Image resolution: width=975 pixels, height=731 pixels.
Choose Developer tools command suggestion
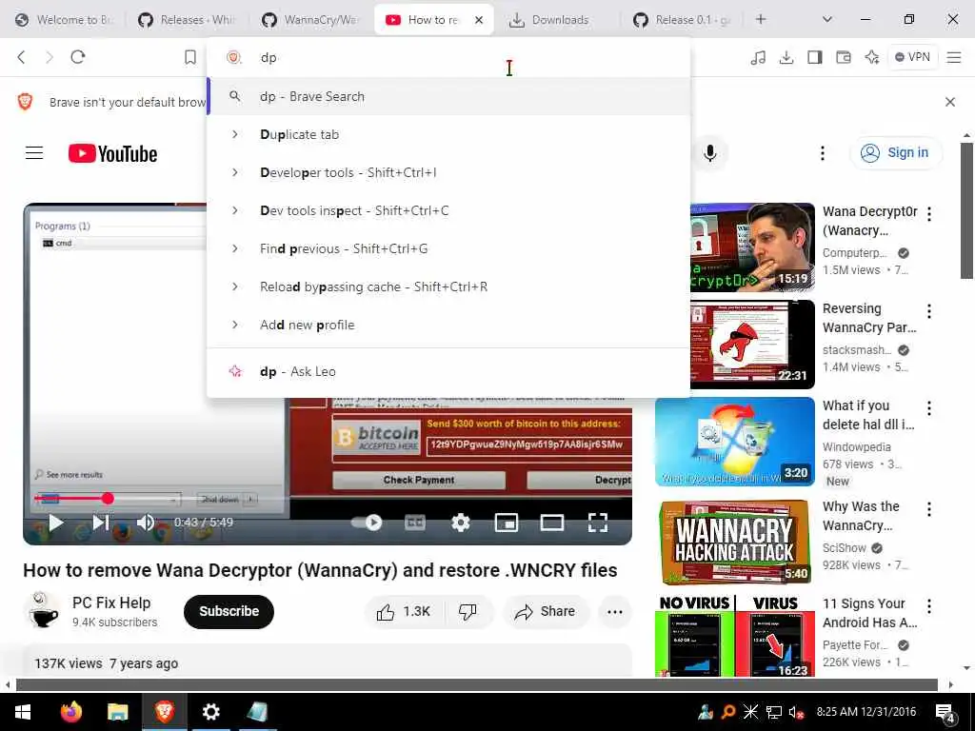tap(448, 172)
